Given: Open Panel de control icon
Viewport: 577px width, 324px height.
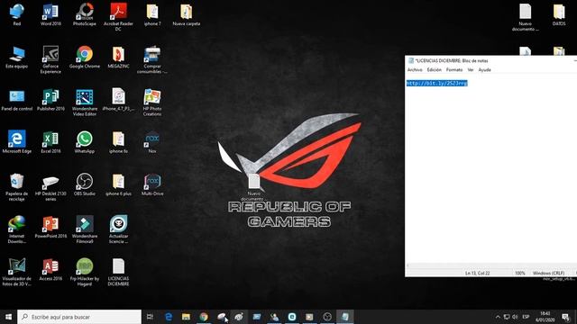Looking at the screenshot, I should point(17,100).
